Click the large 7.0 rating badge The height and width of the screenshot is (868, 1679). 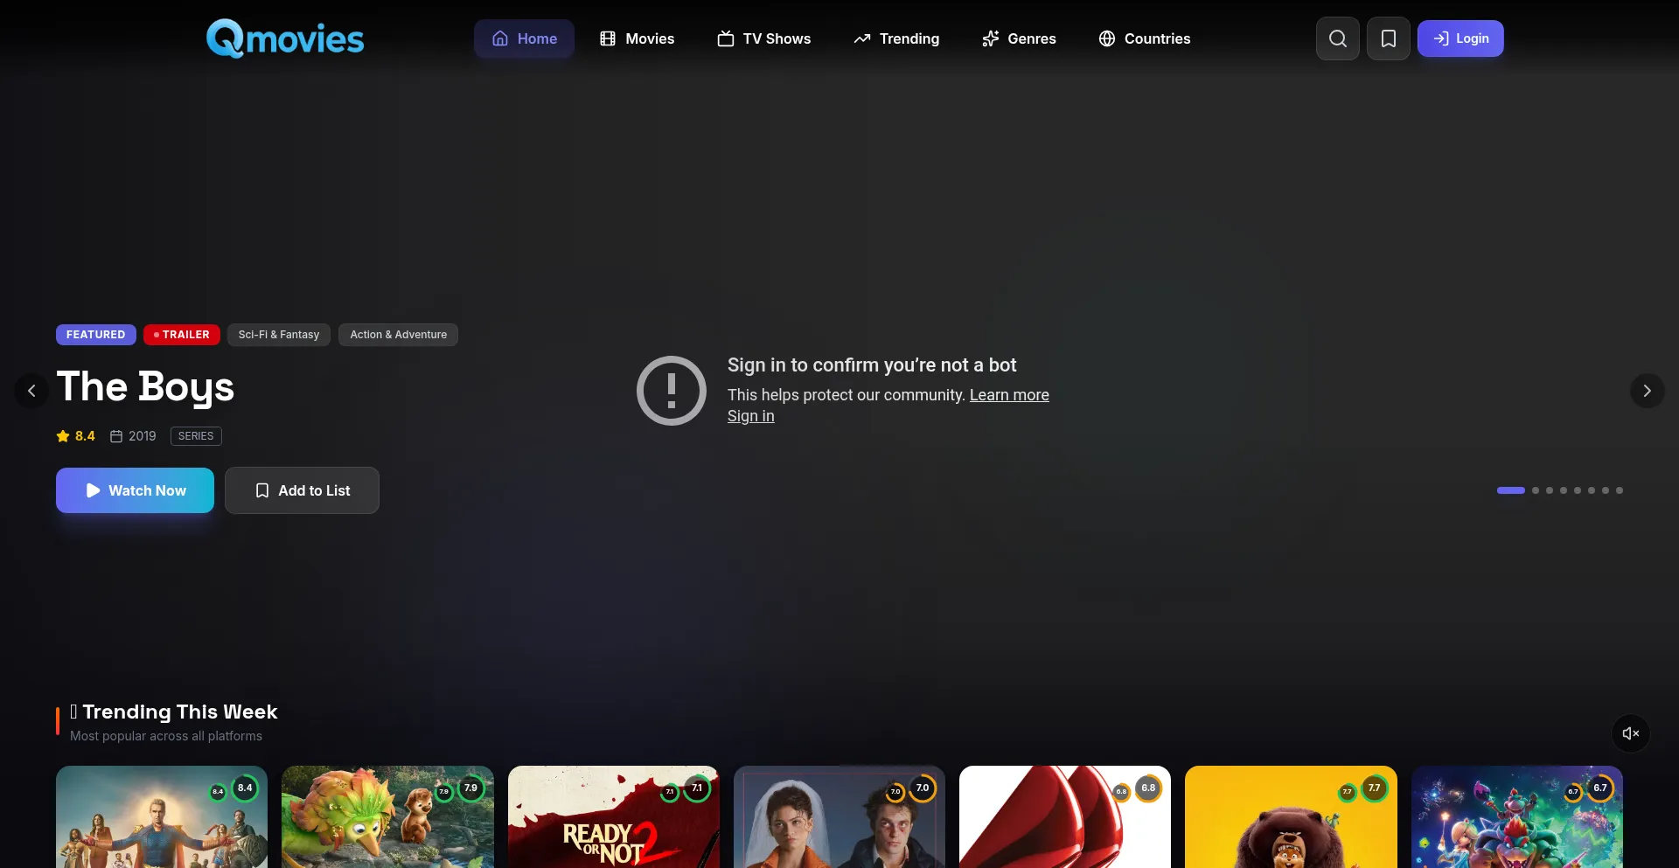tap(923, 788)
